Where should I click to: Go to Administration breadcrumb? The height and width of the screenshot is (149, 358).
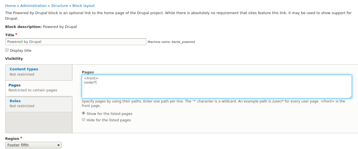click(33, 6)
